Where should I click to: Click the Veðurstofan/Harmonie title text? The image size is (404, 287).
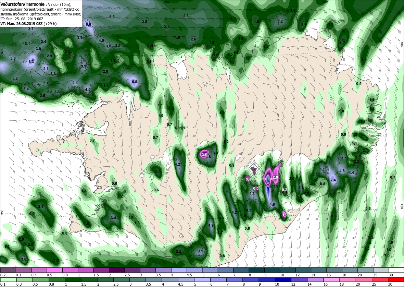tap(23, 4)
